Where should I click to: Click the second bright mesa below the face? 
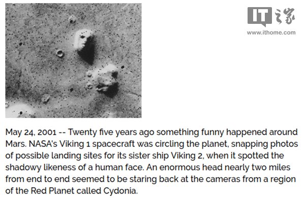[106, 81]
